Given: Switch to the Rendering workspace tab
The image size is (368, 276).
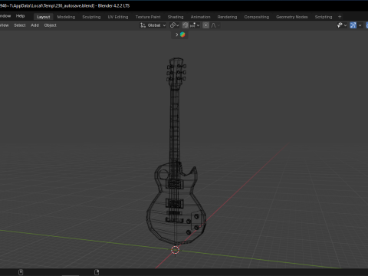Looking at the screenshot, I should (x=227, y=17).
